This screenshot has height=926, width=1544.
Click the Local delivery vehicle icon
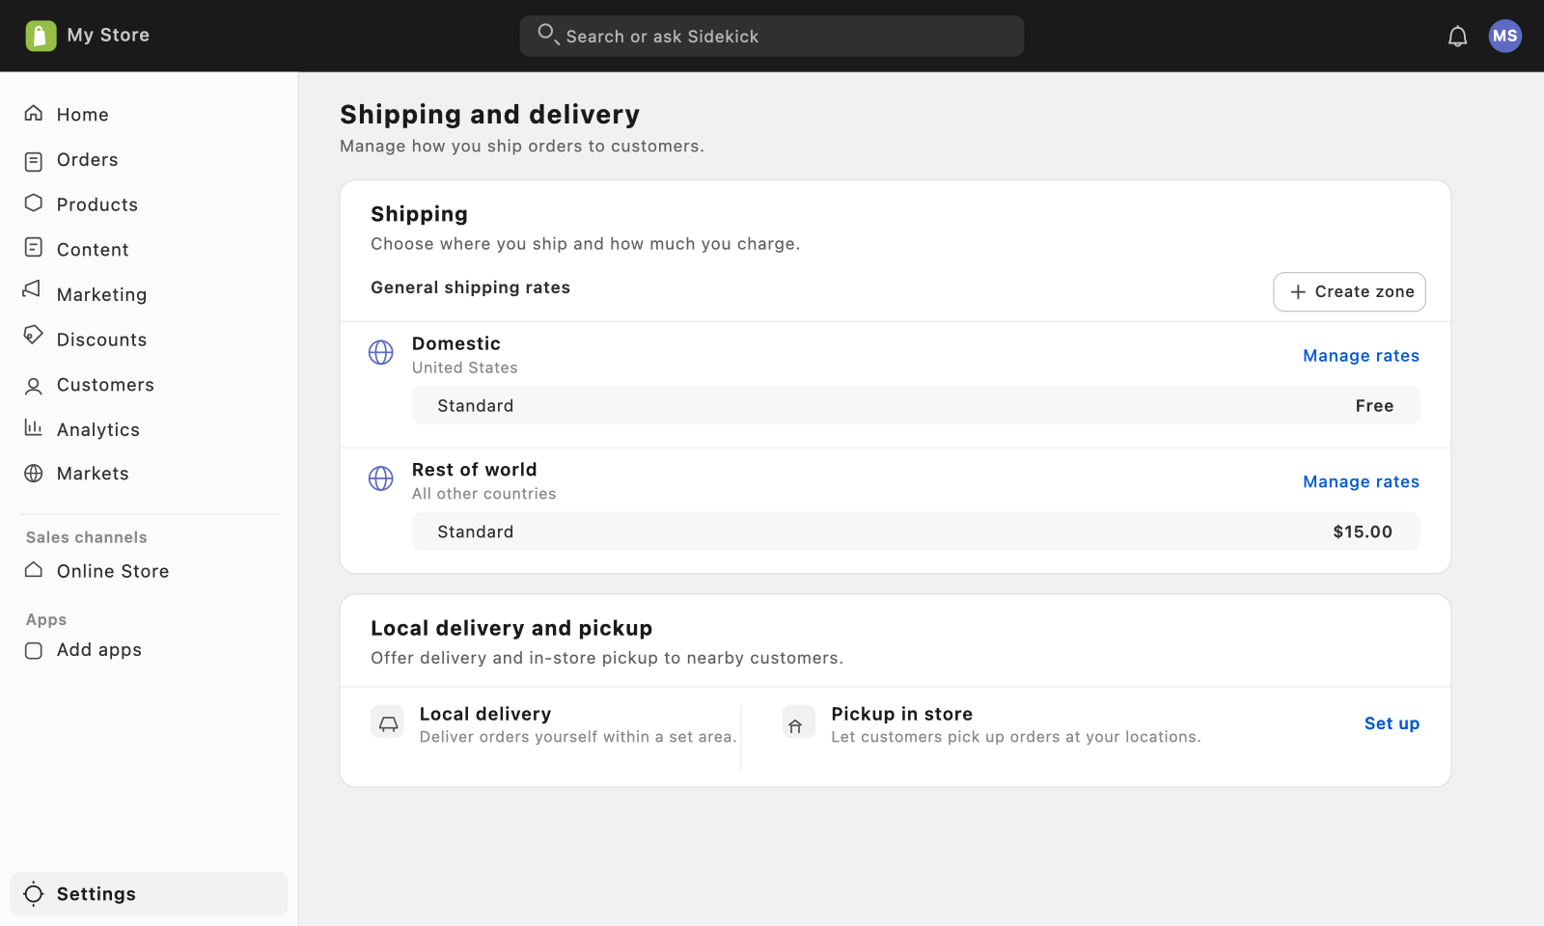click(388, 722)
